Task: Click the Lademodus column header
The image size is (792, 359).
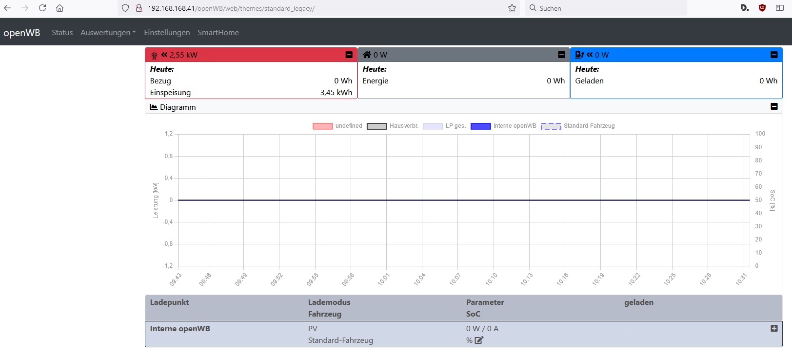Action: (x=329, y=302)
